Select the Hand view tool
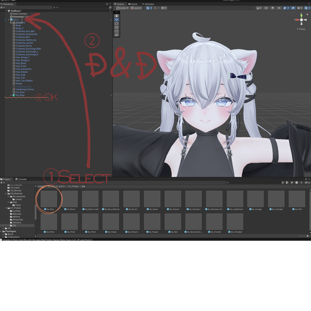 pos(116,16)
